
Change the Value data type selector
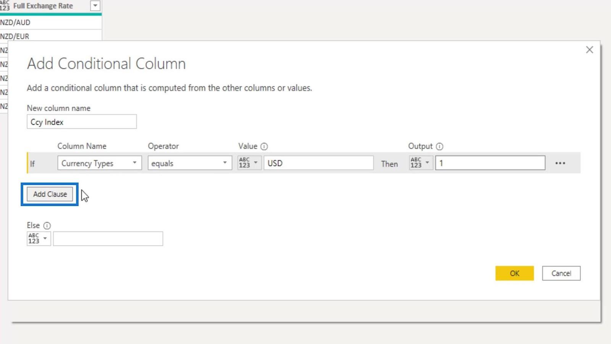click(x=249, y=163)
